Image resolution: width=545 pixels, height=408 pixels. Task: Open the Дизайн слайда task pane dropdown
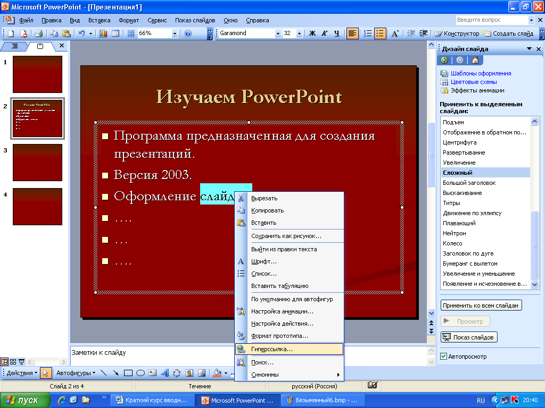[529, 49]
